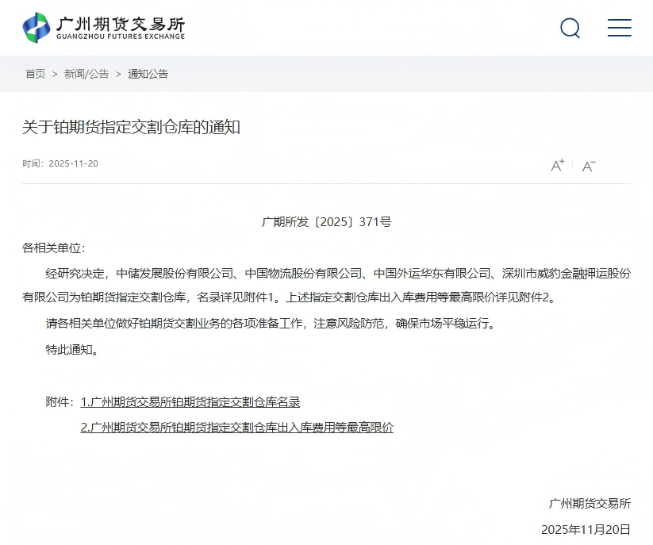Decrease article font size with A-
This screenshot has width=653, height=545.
(589, 166)
